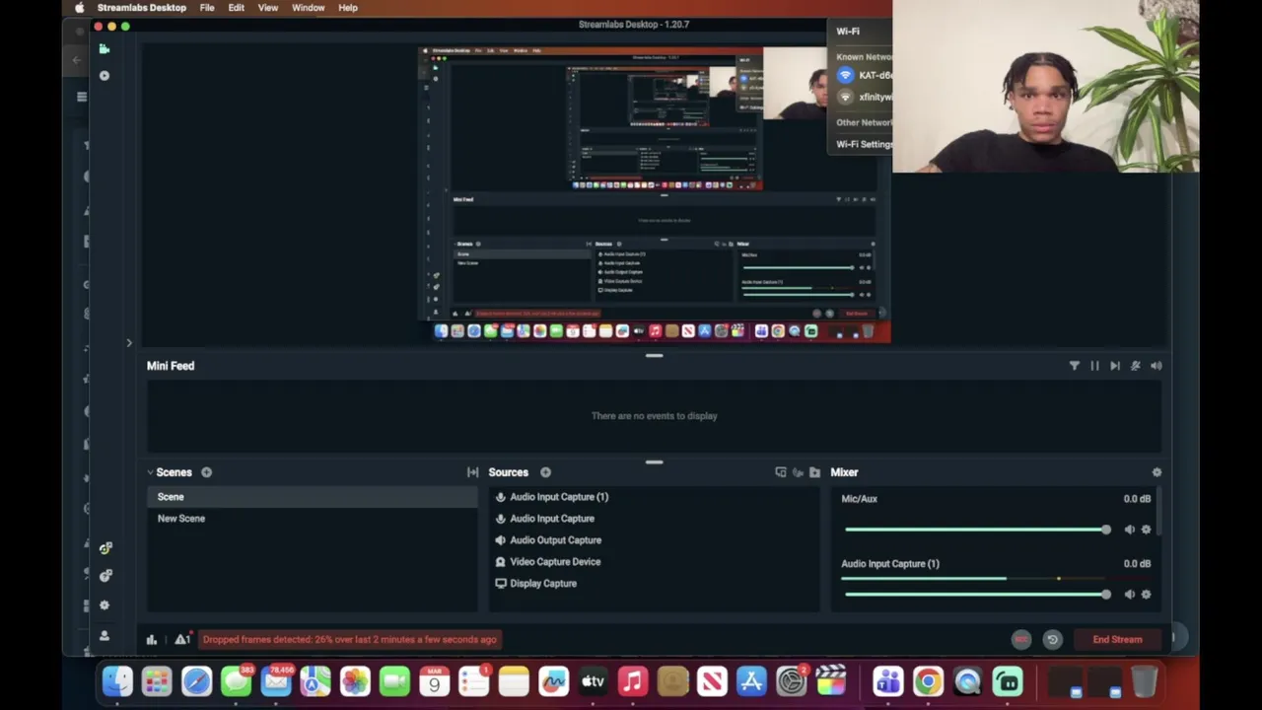Click the Studio Mode icon near Sources header
1262x710 pixels.
pos(781,472)
